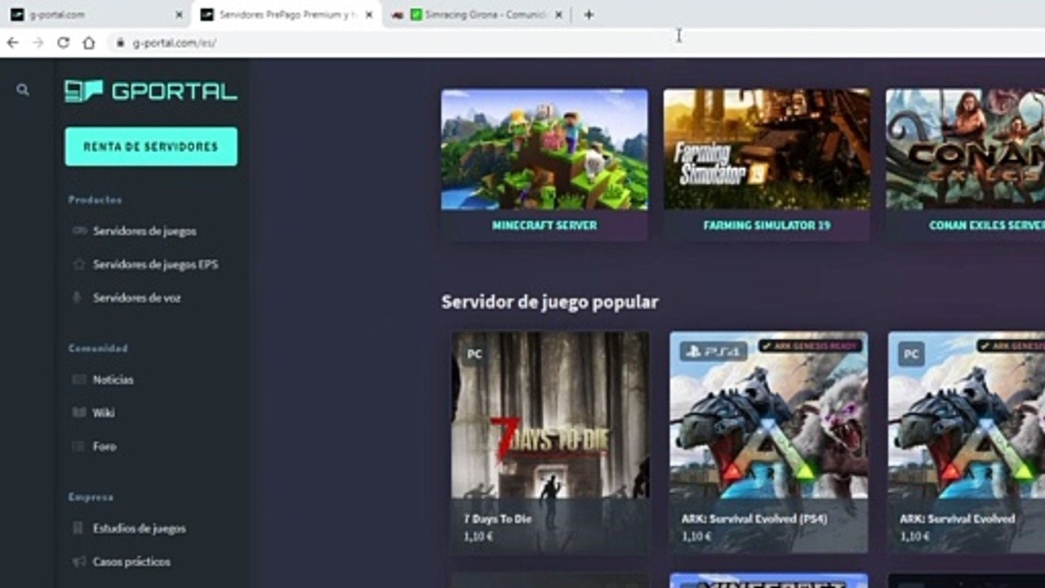Click the browser home icon

tap(89, 42)
